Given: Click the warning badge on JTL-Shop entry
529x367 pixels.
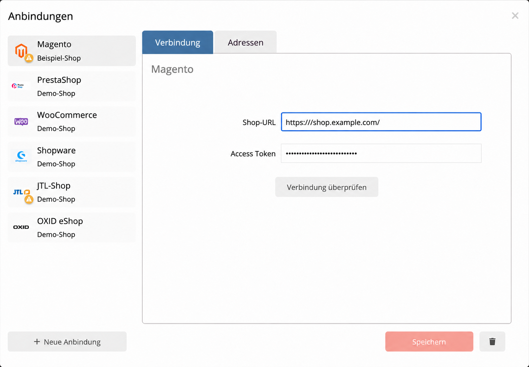Looking at the screenshot, I should pyautogui.click(x=29, y=199).
